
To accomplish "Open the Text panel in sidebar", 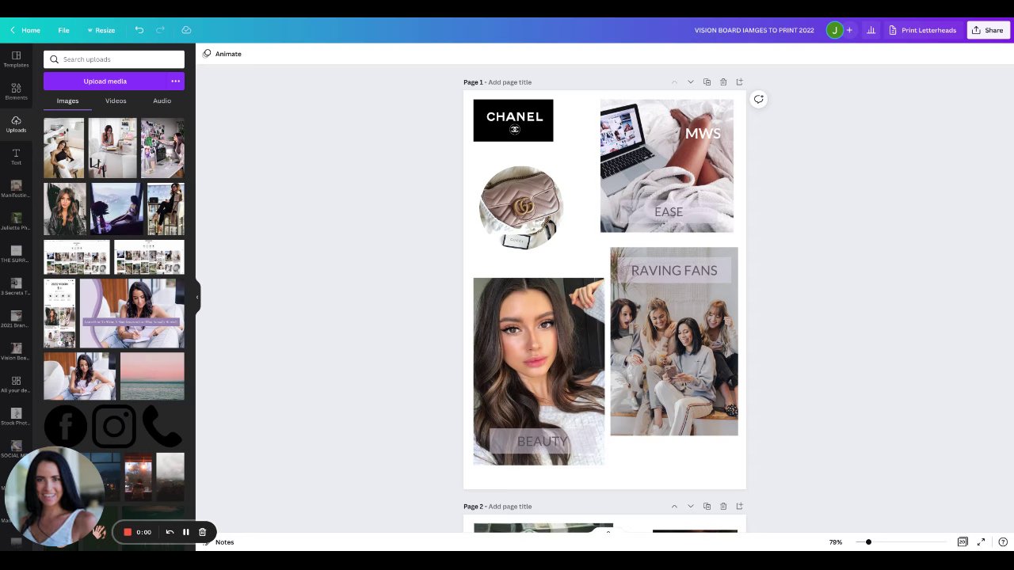I will [16, 157].
